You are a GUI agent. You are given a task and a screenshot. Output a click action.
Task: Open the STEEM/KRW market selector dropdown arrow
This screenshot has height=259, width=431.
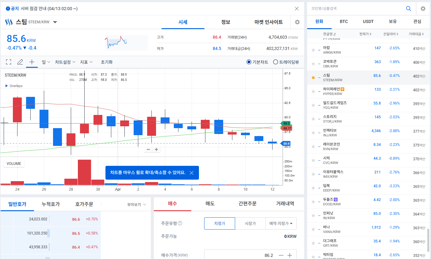[x=55, y=22]
